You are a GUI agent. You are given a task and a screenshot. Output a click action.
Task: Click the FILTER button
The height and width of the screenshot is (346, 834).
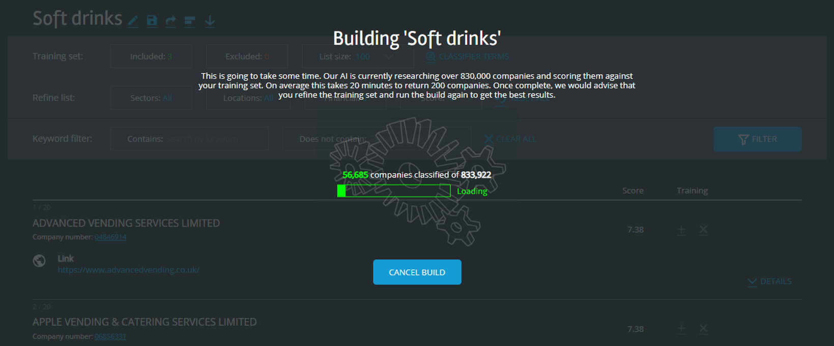[x=757, y=139]
